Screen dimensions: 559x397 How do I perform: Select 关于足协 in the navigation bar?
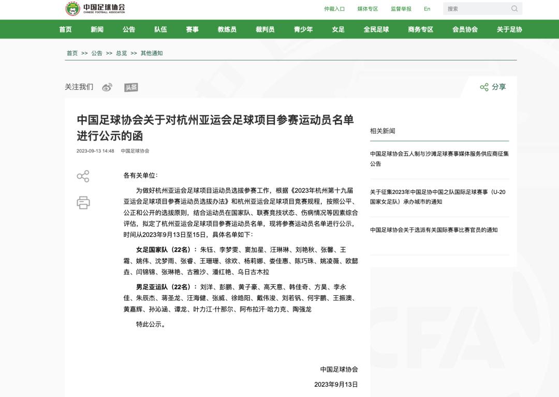(509, 29)
